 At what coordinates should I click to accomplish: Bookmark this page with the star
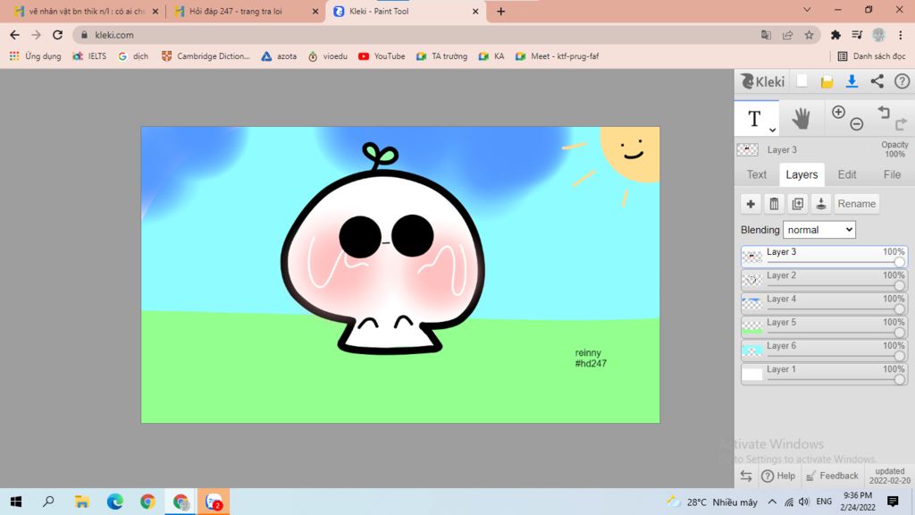tap(809, 35)
